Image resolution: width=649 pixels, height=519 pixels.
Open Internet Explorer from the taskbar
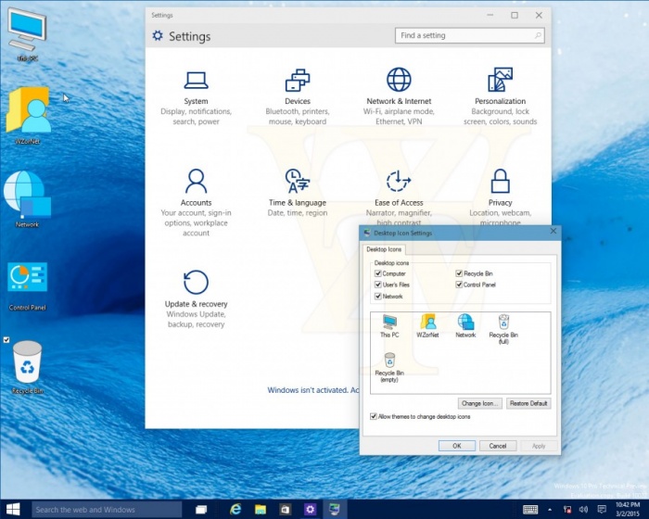(x=236, y=510)
